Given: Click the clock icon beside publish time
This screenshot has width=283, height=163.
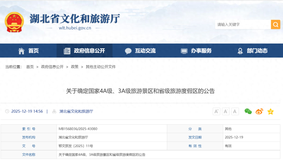Looking at the screenshot, I should (7, 111).
